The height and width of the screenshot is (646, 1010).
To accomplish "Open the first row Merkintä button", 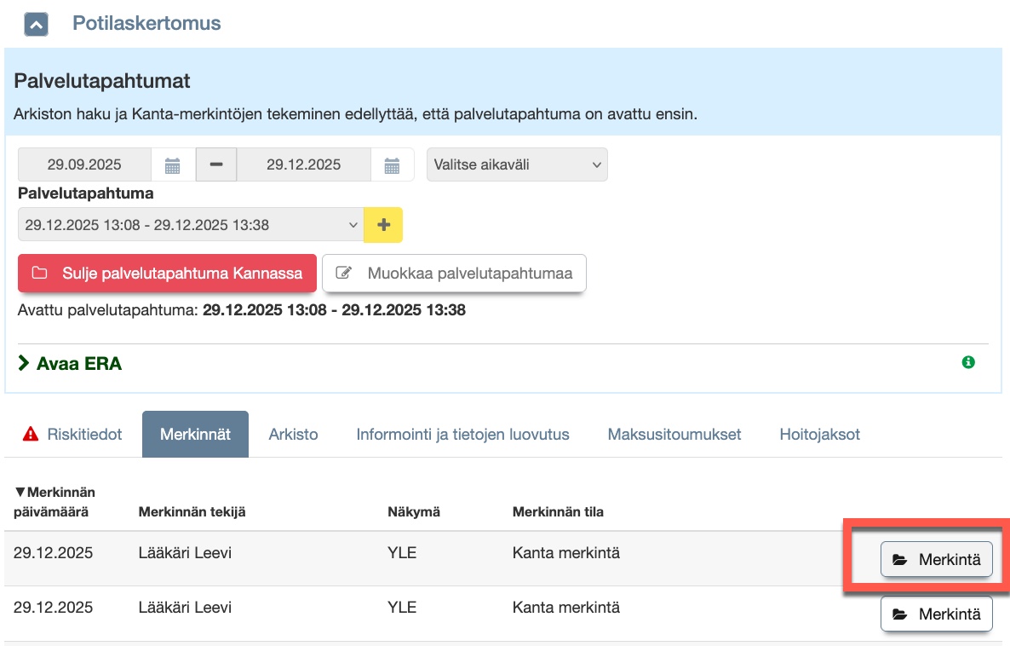I will 936,560.
